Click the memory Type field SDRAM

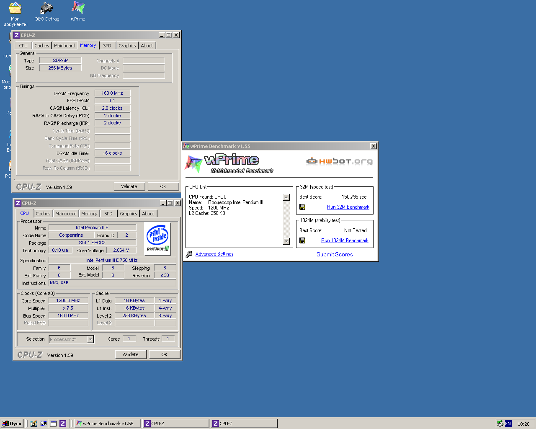click(60, 60)
